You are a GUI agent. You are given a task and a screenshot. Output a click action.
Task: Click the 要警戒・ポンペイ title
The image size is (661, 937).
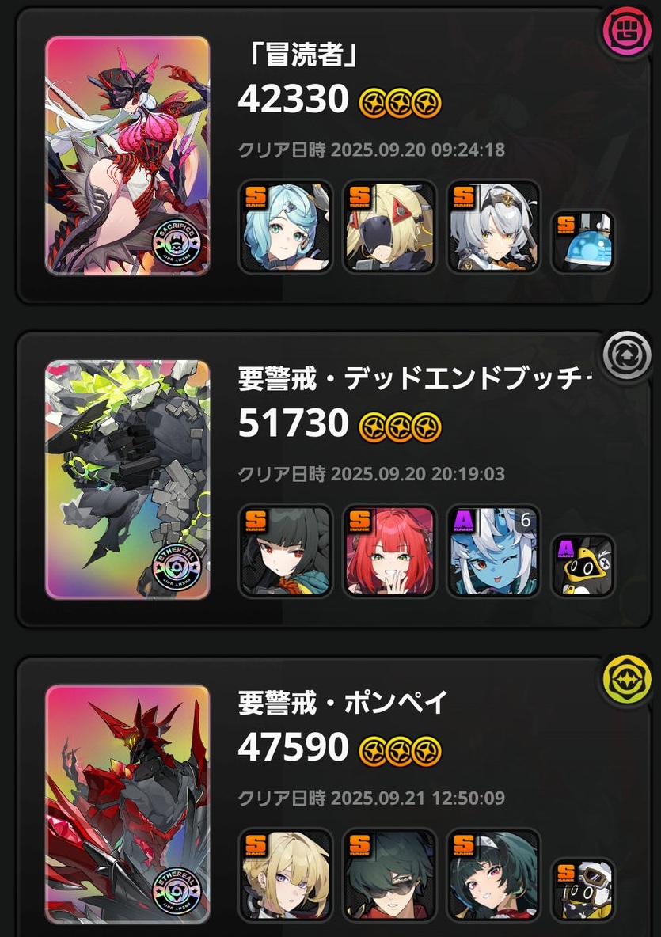(x=343, y=703)
